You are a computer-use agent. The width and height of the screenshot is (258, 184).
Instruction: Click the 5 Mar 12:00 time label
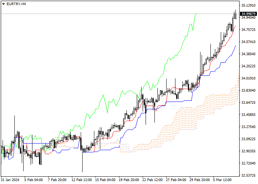(223, 180)
